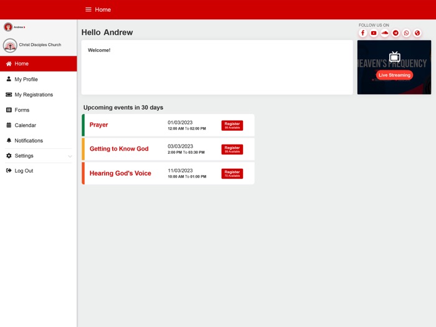Click the WhatsApp contact icon

tap(406, 33)
